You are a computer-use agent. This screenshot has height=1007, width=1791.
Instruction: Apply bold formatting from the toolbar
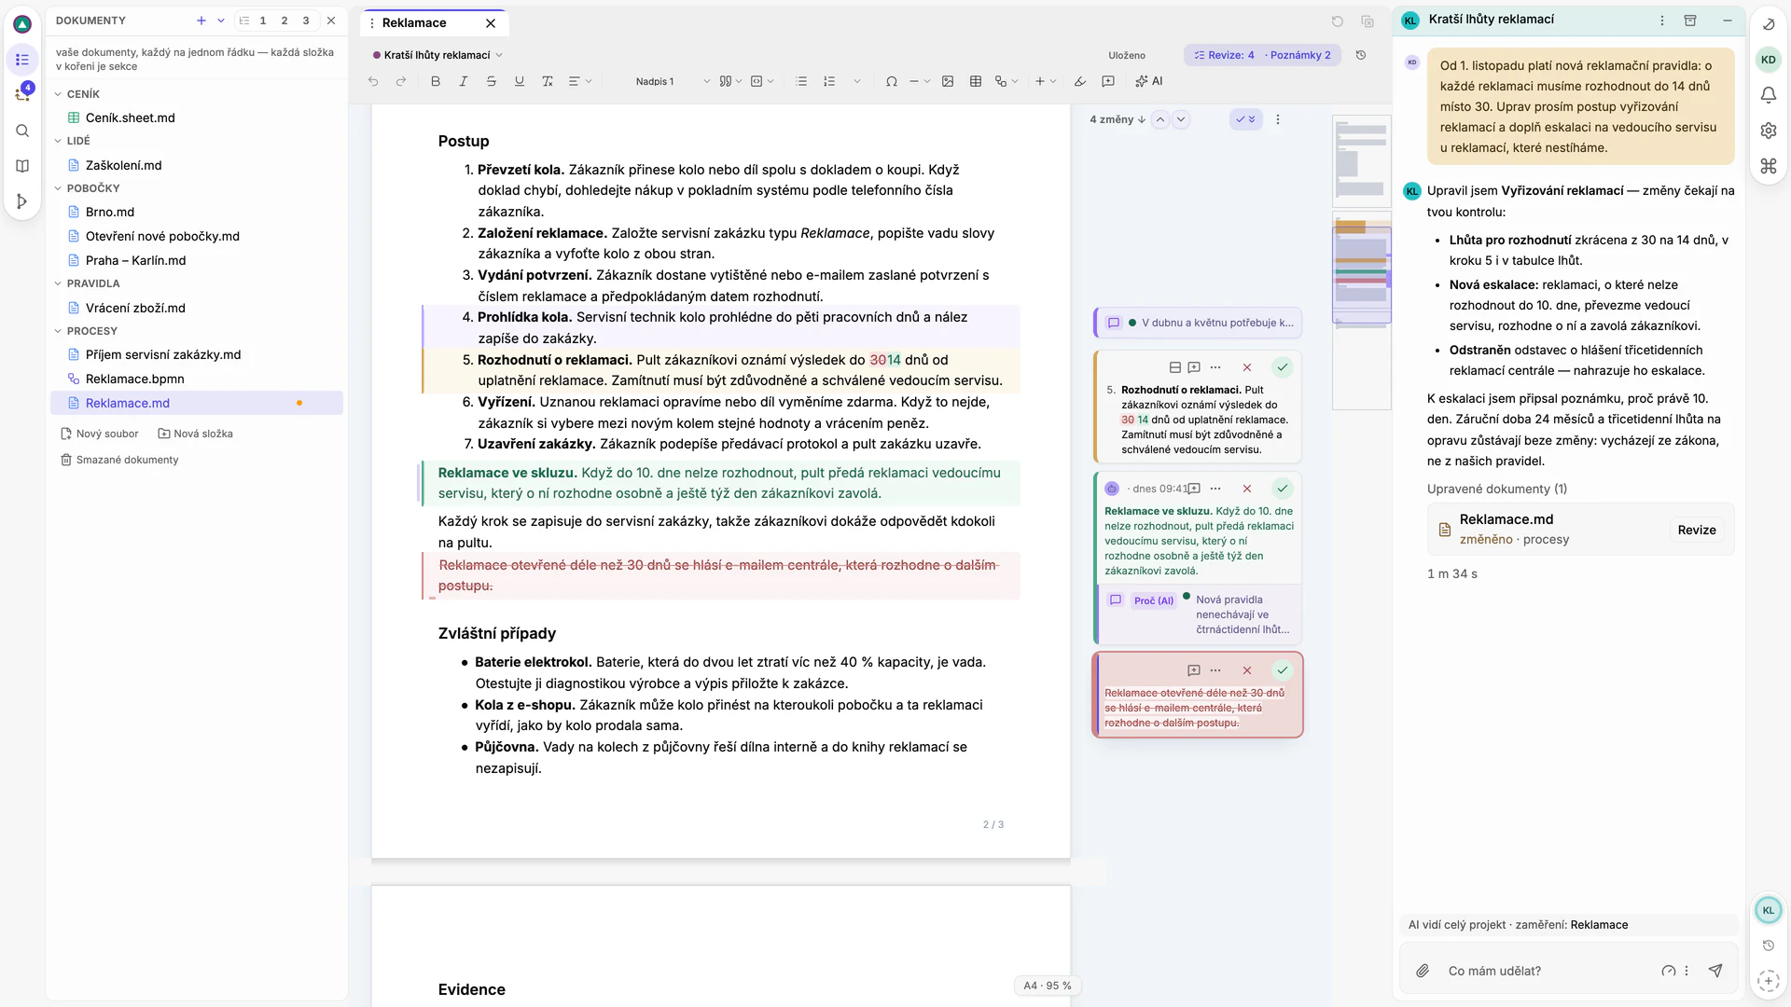pos(435,82)
